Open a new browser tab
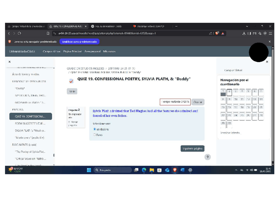279x197 pixels. point(176,26)
